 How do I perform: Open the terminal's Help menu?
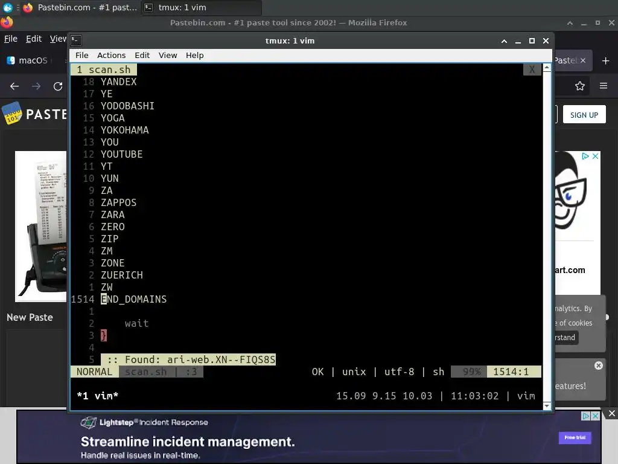tap(194, 55)
